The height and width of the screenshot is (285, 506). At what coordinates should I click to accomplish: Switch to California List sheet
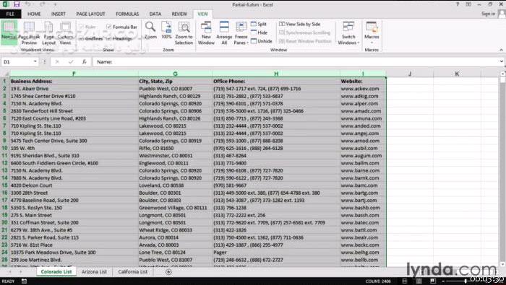coord(132,272)
